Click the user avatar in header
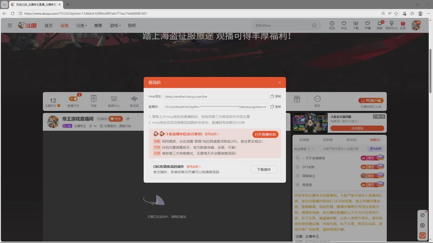The height and width of the screenshot is (243, 433). pyautogui.click(x=416, y=25)
